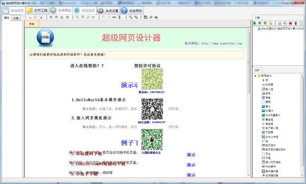Click 2.插入网页模板演示 demo heading

91,118
